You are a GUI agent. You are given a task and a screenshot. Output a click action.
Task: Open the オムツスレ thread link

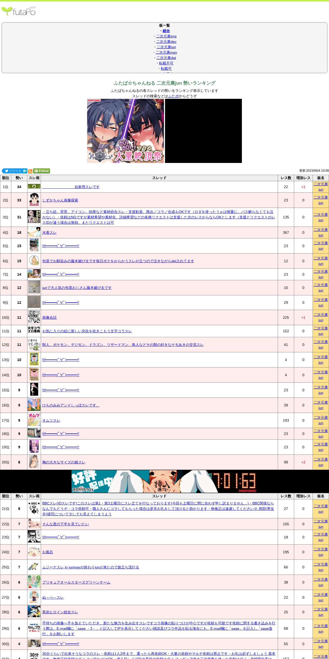point(51,420)
